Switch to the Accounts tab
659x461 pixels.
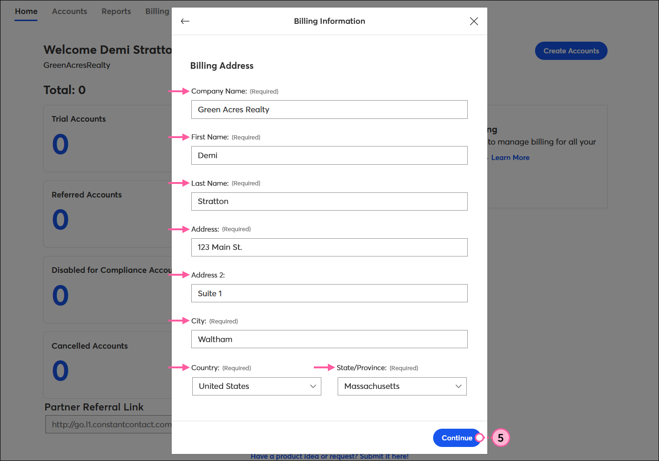[x=70, y=11]
